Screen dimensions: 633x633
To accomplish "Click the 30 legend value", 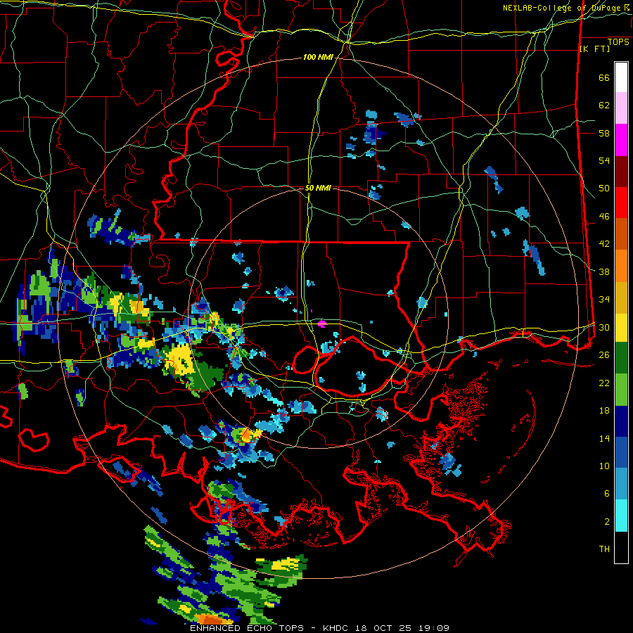I will tap(604, 327).
